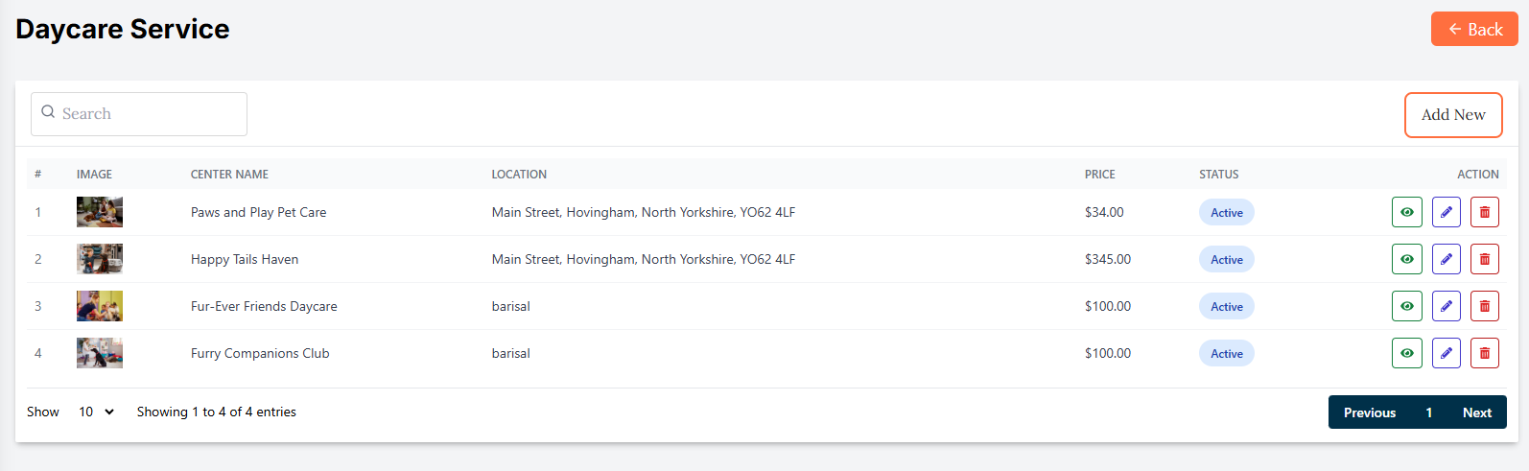Go to the Previous page
This screenshot has height=471, width=1529.
1369,412
